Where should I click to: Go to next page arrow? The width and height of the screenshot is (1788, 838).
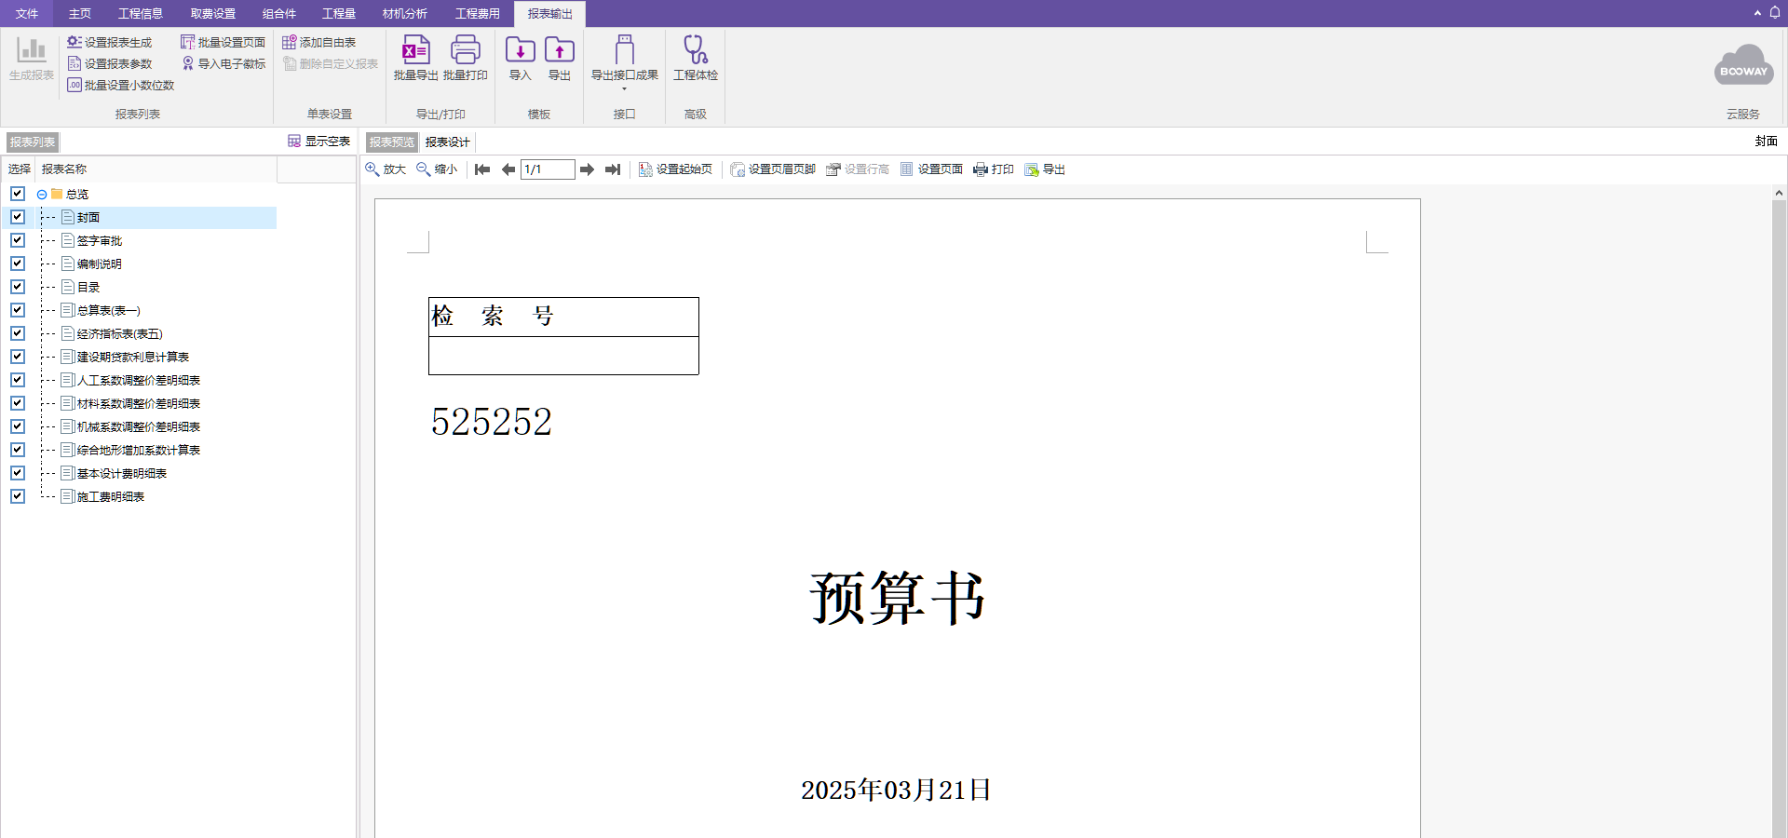(587, 169)
